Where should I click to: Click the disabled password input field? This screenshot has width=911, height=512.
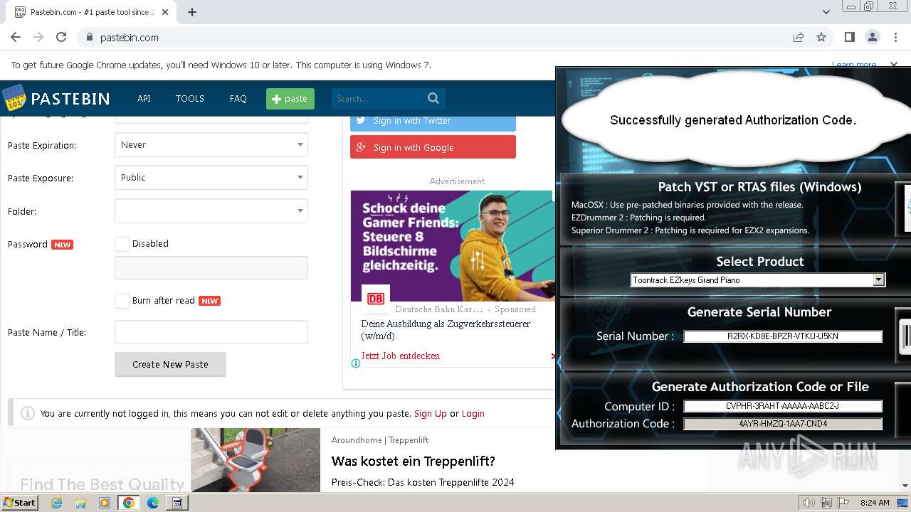pyautogui.click(x=211, y=268)
